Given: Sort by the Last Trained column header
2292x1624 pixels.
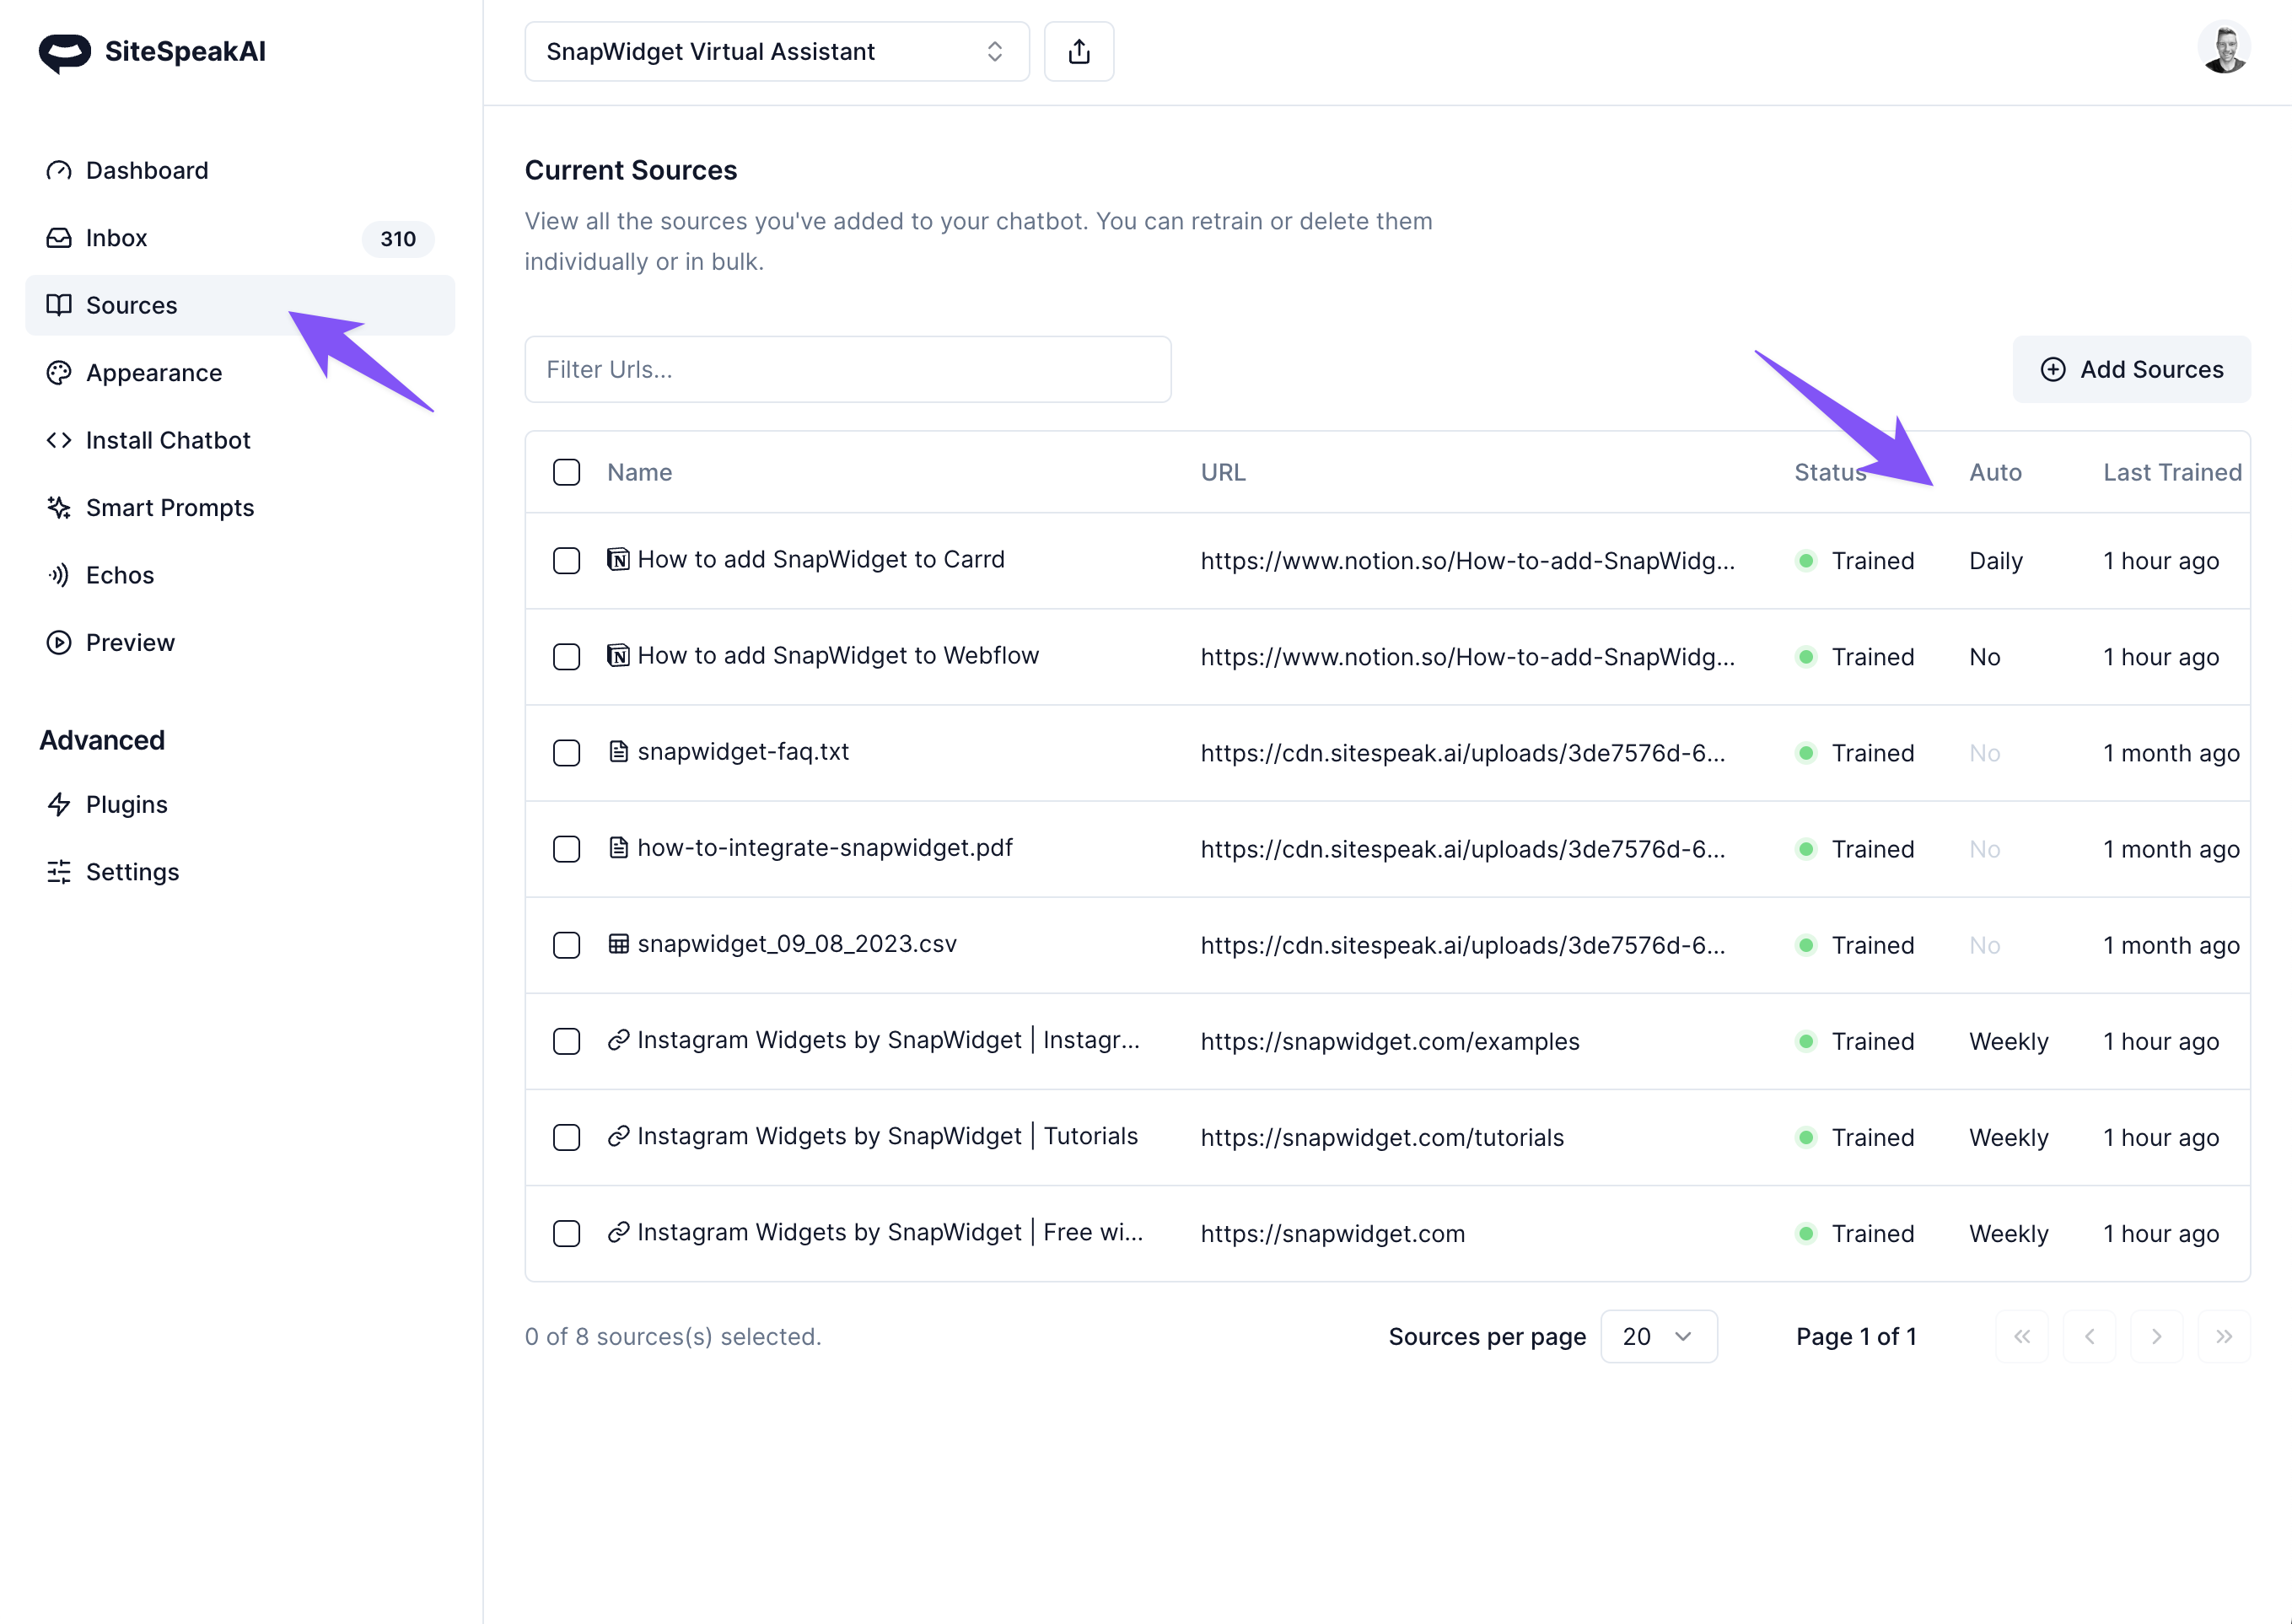Looking at the screenshot, I should point(2171,472).
